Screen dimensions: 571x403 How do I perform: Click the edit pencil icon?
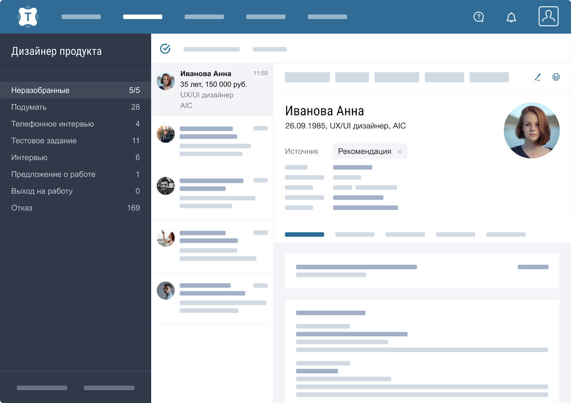tap(538, 77)
